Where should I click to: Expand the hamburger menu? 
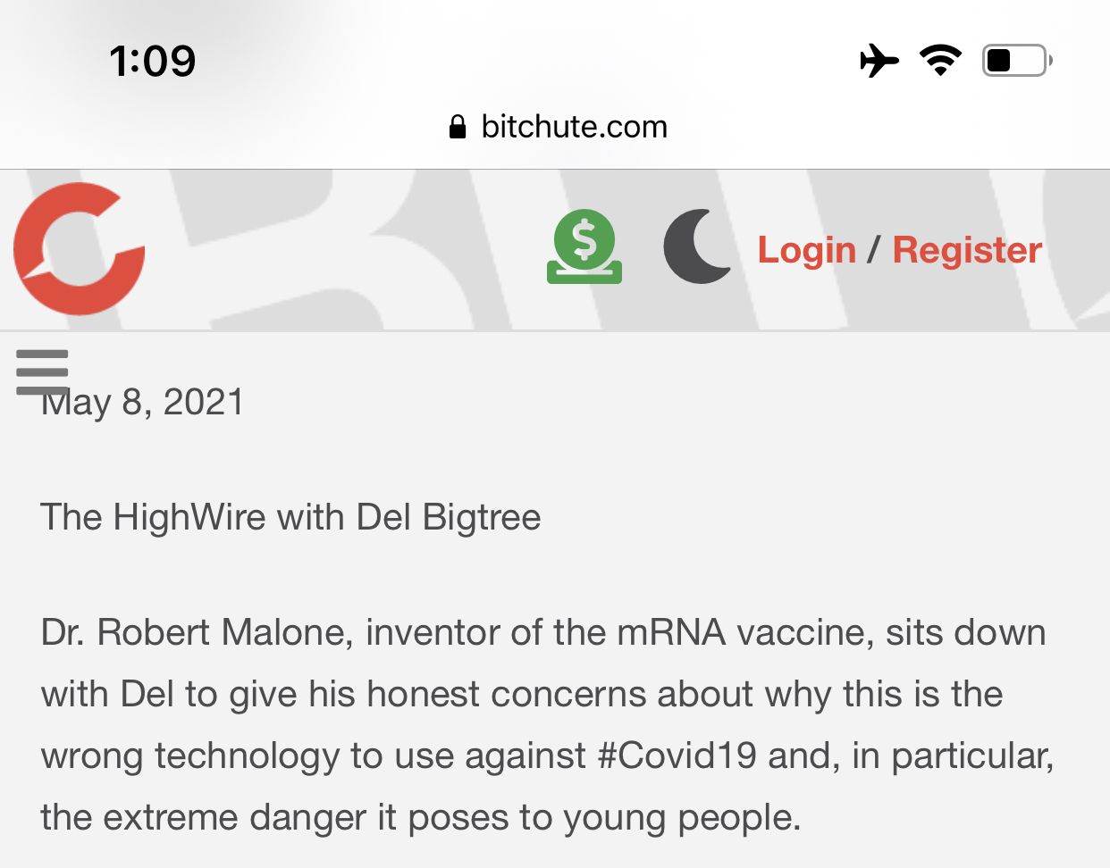(x=42, y=371)
